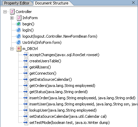Select the createUsersTable() text
This screenshot has height=127, width=138.
(x=45, y=61)
